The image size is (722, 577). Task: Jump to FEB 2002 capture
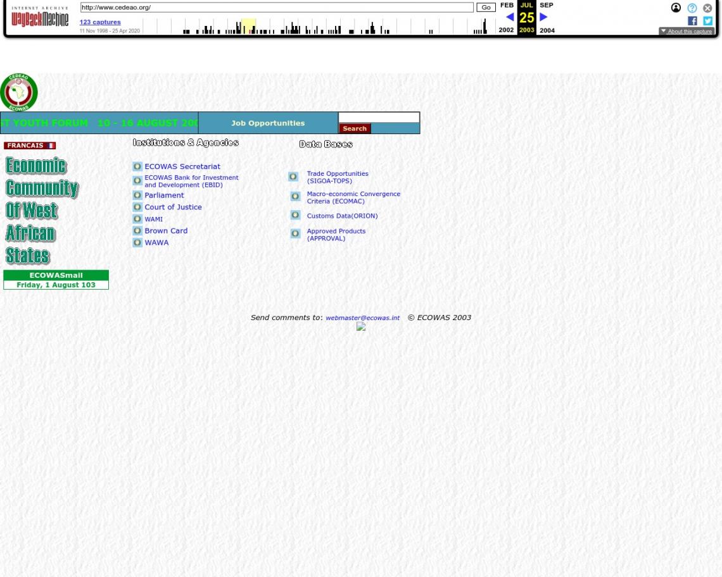[507, 18]
